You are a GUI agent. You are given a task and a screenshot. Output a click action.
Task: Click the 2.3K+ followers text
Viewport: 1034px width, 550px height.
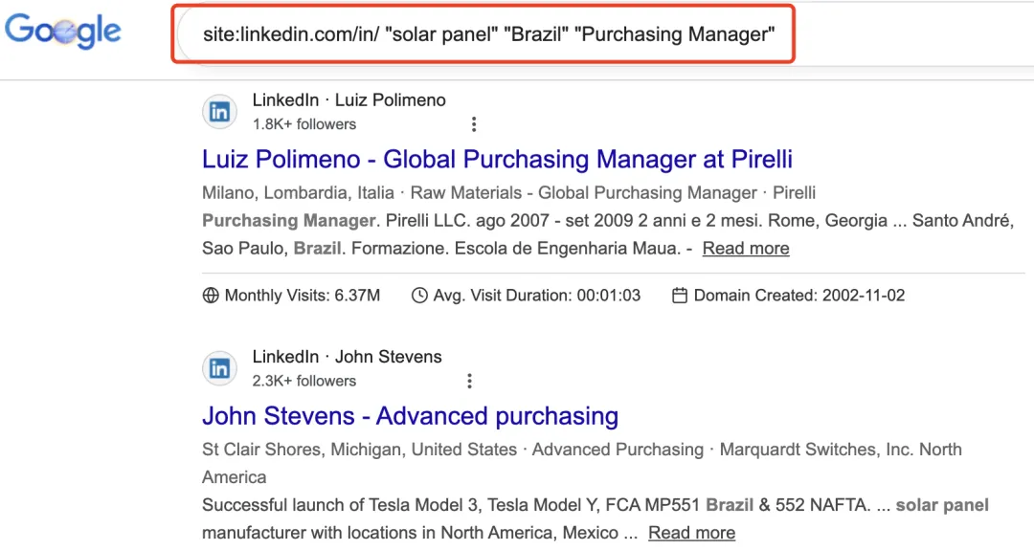click(x=303, y=381)
